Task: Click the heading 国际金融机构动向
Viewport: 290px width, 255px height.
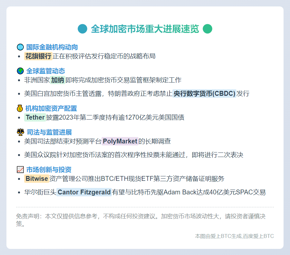Action: click(52, 47)
